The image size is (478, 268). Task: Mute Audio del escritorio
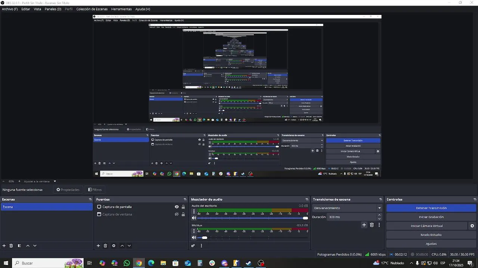click(x=194, y=218)
